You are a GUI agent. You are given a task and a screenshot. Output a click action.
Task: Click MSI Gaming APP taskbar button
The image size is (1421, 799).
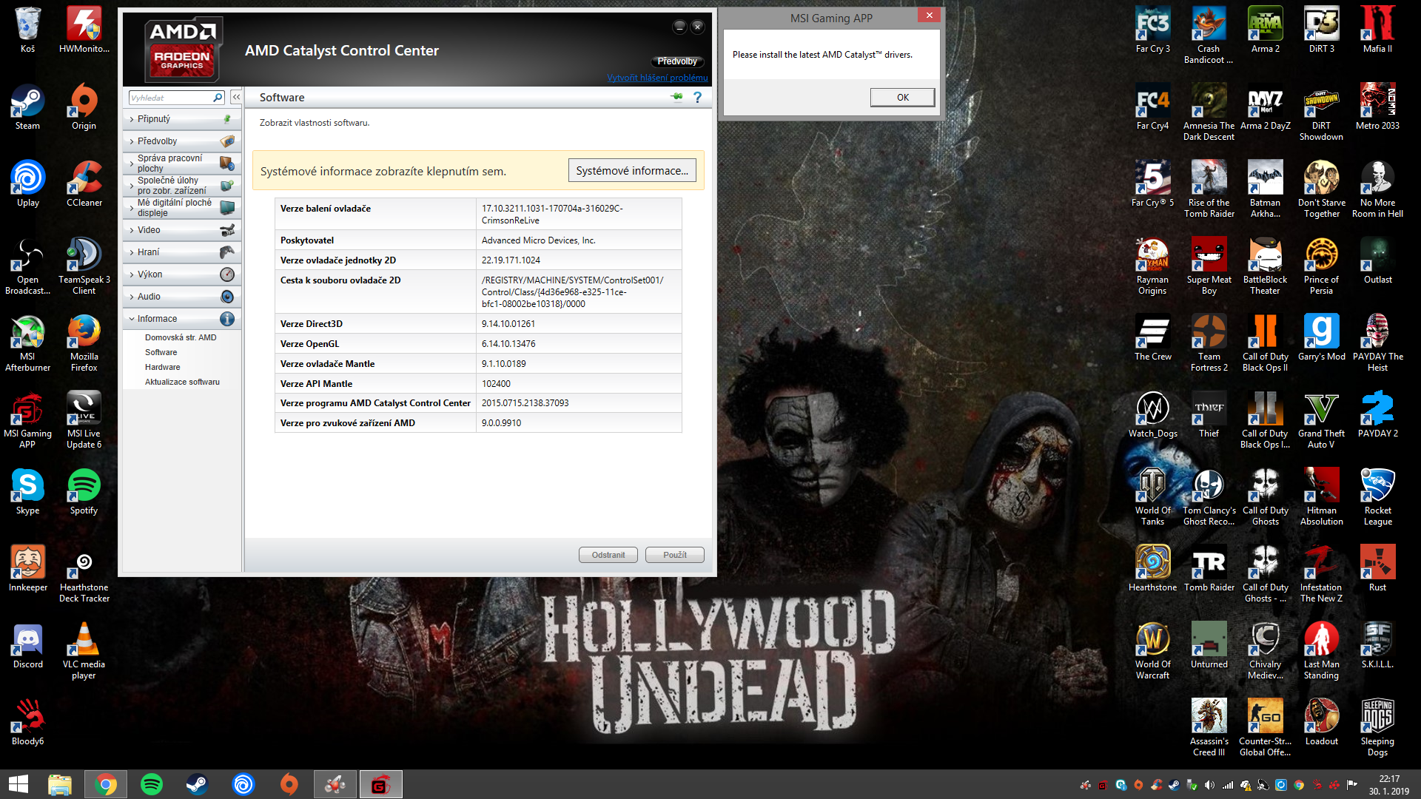[x=380, y=784]
